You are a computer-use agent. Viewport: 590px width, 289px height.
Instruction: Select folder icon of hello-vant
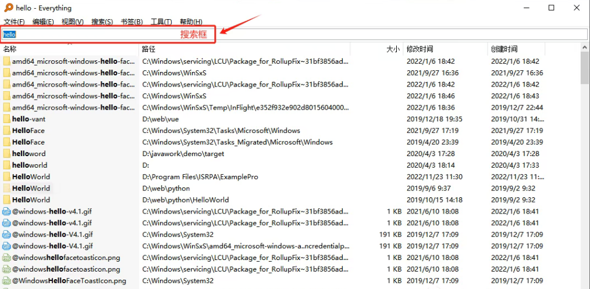pyautogui.click(x=6, y=119)
